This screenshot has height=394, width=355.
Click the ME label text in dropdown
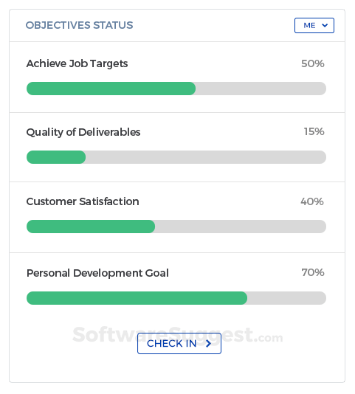tap(309, 25)
